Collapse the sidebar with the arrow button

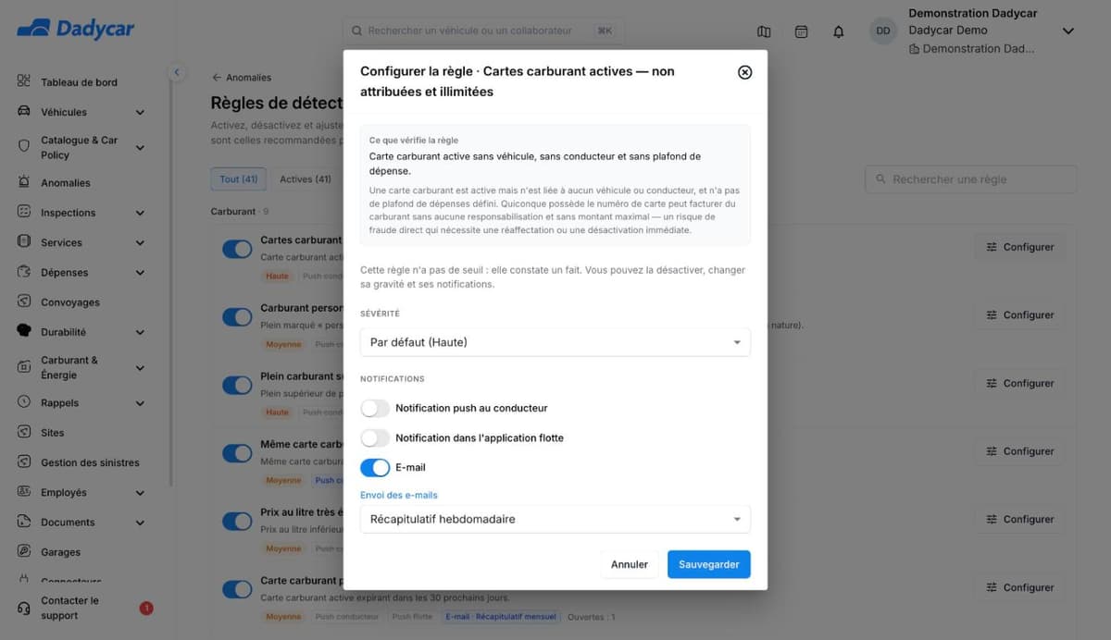click(177, 72)
